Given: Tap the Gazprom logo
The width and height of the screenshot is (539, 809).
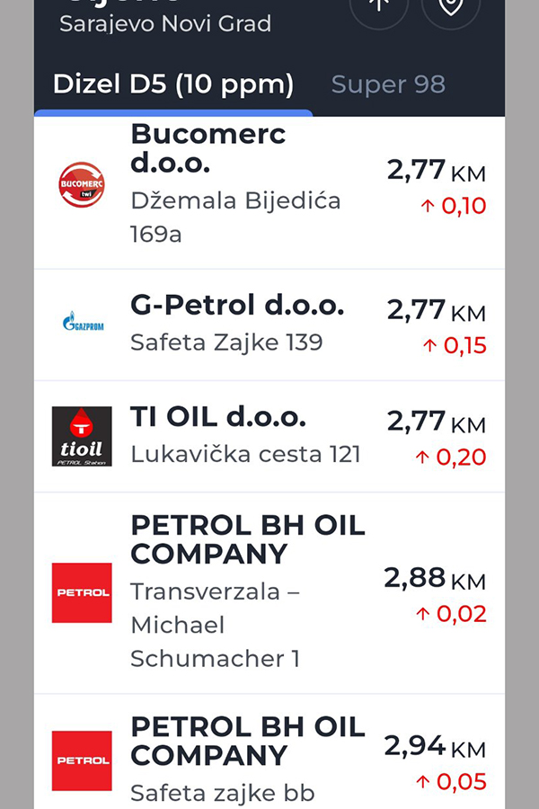Looking at the screenshot, I should point(82,321).
